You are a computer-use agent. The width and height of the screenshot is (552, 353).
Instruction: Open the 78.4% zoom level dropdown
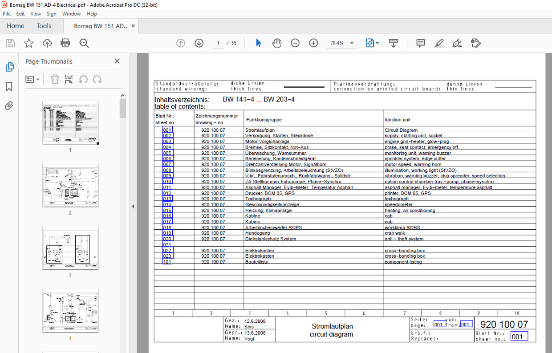click(x=352, y=43)
